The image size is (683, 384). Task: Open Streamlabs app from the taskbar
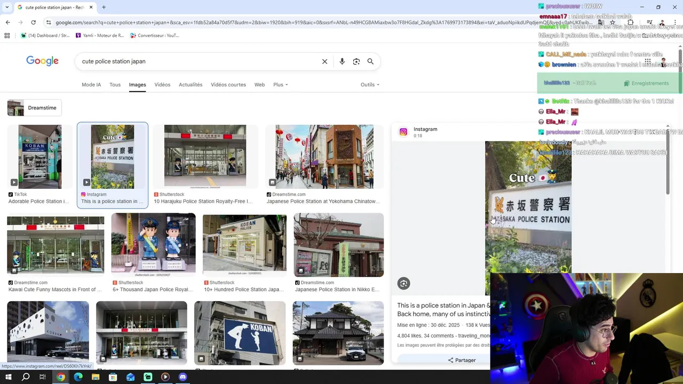pos(148,377)
